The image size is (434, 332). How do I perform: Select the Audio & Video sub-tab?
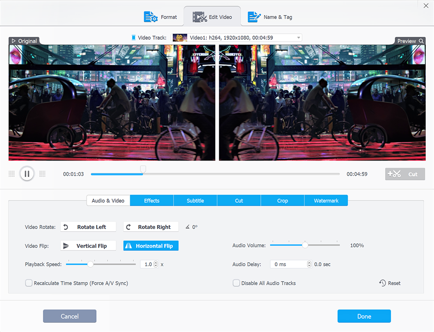(108, 201)
